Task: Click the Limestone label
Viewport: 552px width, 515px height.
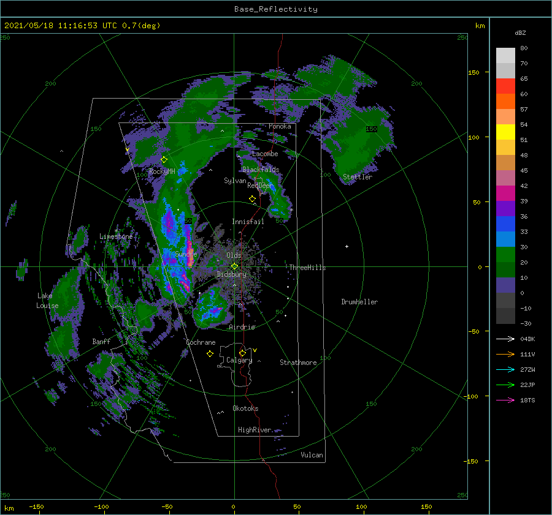Action: 116,236
